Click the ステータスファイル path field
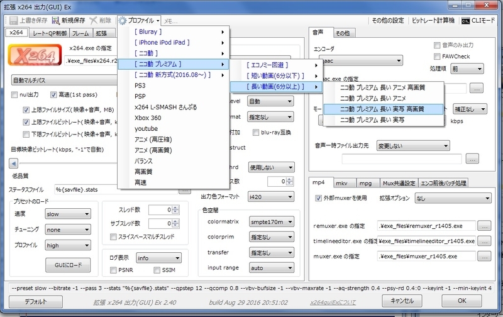This screenshot has height=317, width=503. tap(116, 189)
